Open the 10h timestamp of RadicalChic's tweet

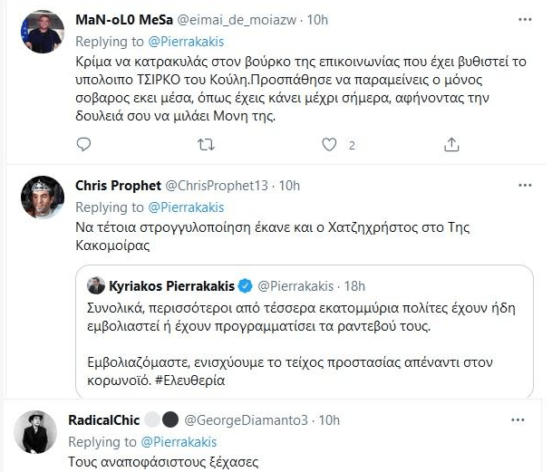[x=330, y=420]
